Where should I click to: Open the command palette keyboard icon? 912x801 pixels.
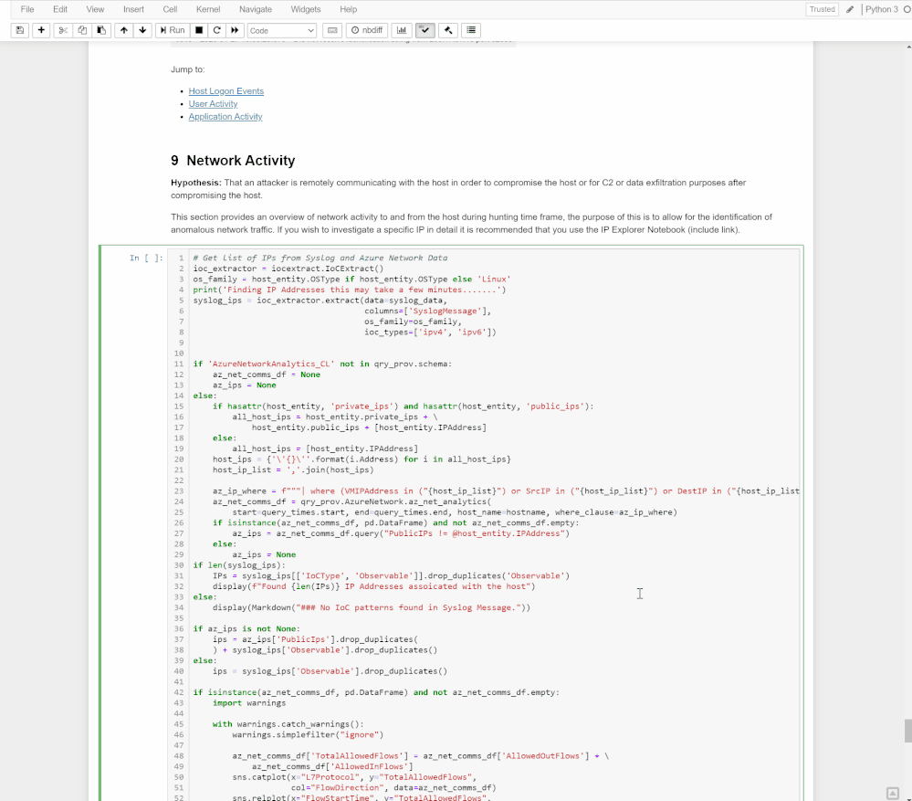332,30
